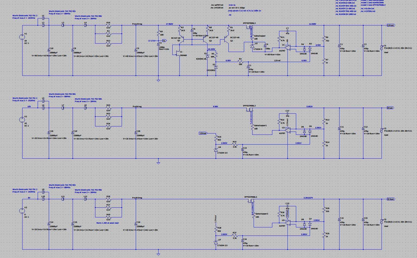Select transistor Q2 symbol
Viewport: 417px width, 258px height.
(x=206, y=40)
